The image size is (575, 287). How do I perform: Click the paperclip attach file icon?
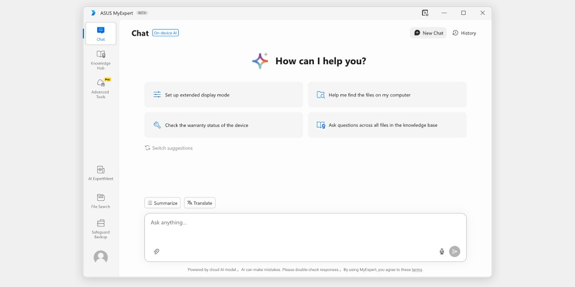[x=156, y=251]
